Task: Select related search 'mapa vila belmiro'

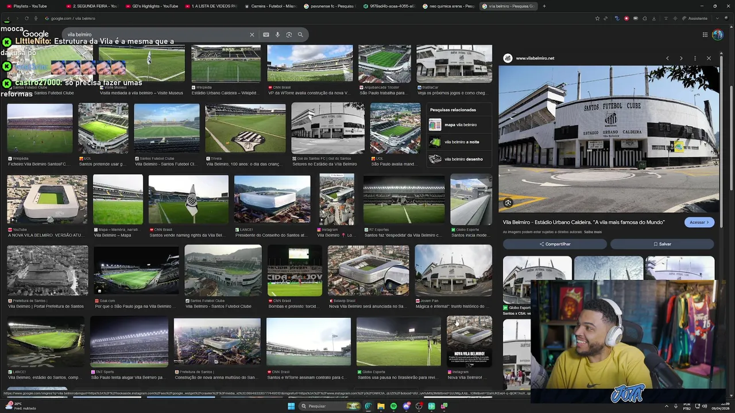Action: coord(460,124)
